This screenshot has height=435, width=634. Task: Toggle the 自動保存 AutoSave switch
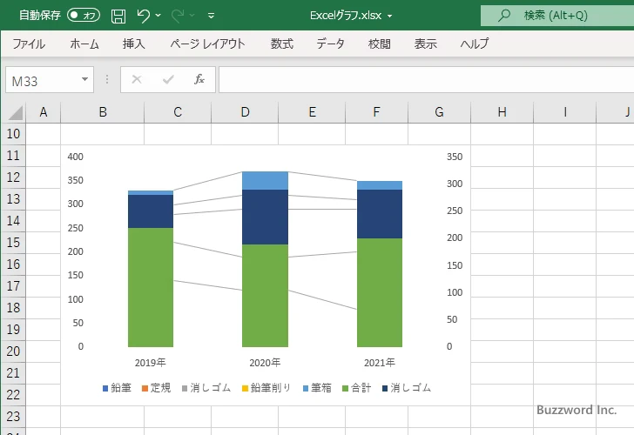pyautogui.click(x=84, y=16)
